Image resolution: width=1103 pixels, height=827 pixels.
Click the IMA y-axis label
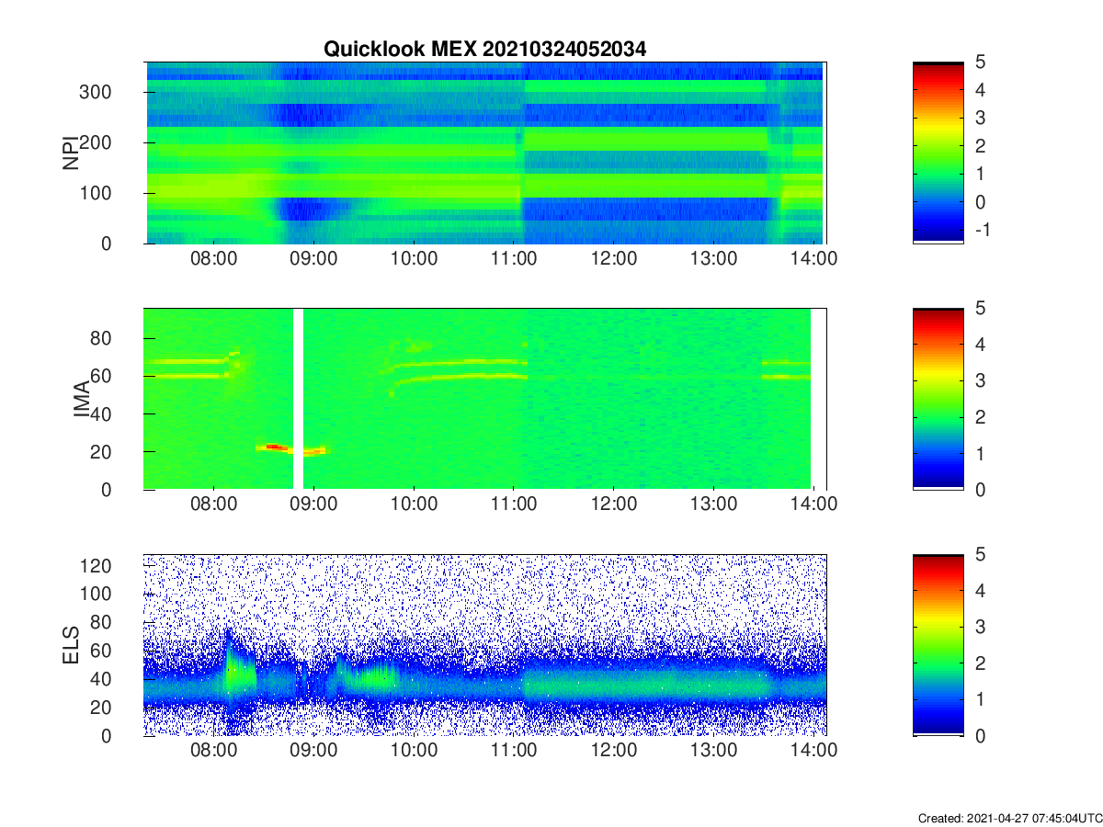tap(81, 399)
